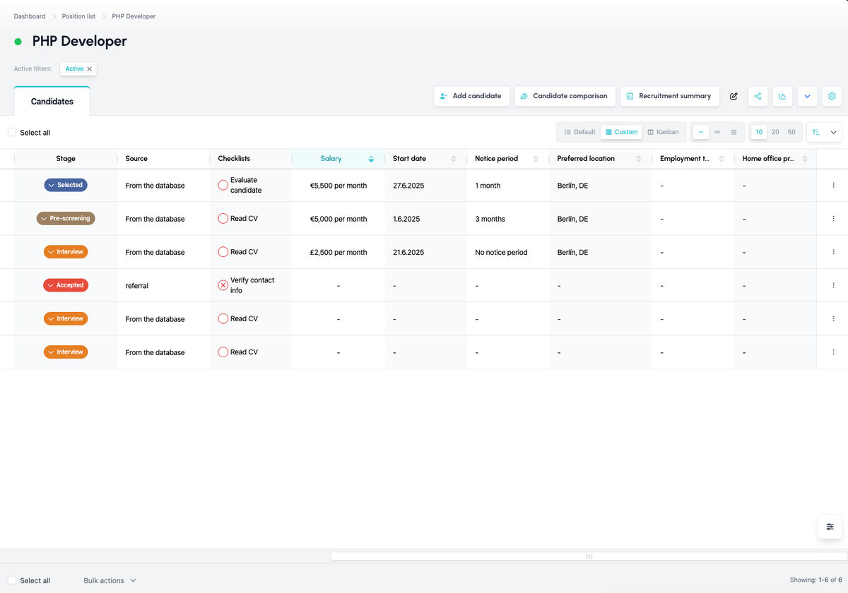The width and height of the screenshot is (848, 593).
Task: Open row actions menu for referral candidate
Action: click(x=833, y=285)
